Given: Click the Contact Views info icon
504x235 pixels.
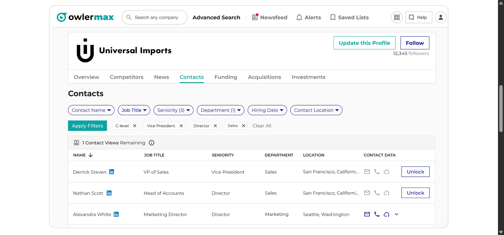Looking at the screenshot, I should pyautogui.click(x=151, y=143).
